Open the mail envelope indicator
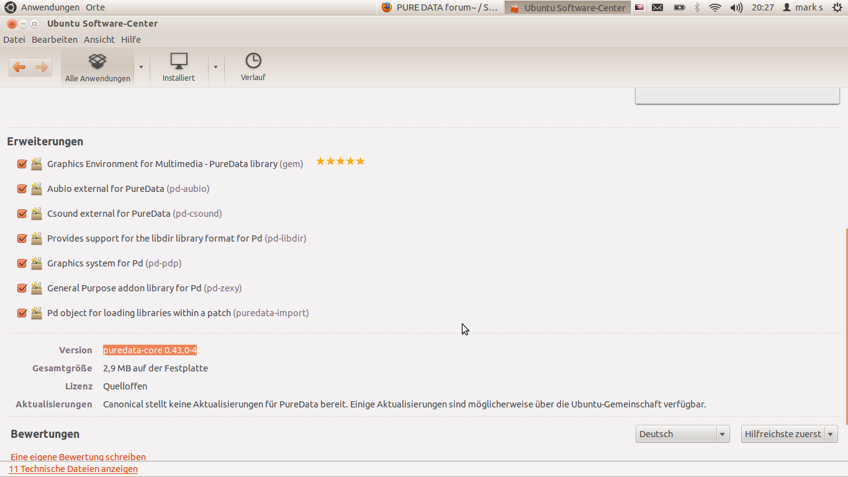 657,7
